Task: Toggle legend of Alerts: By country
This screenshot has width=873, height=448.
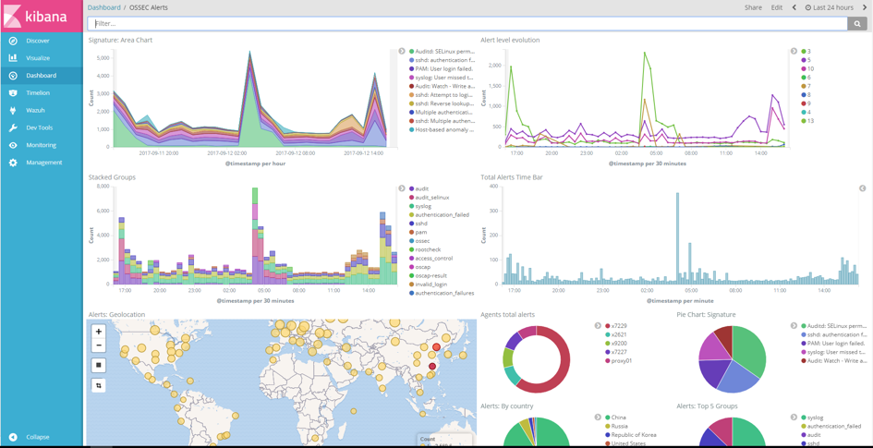Action: tap(598, 417)
